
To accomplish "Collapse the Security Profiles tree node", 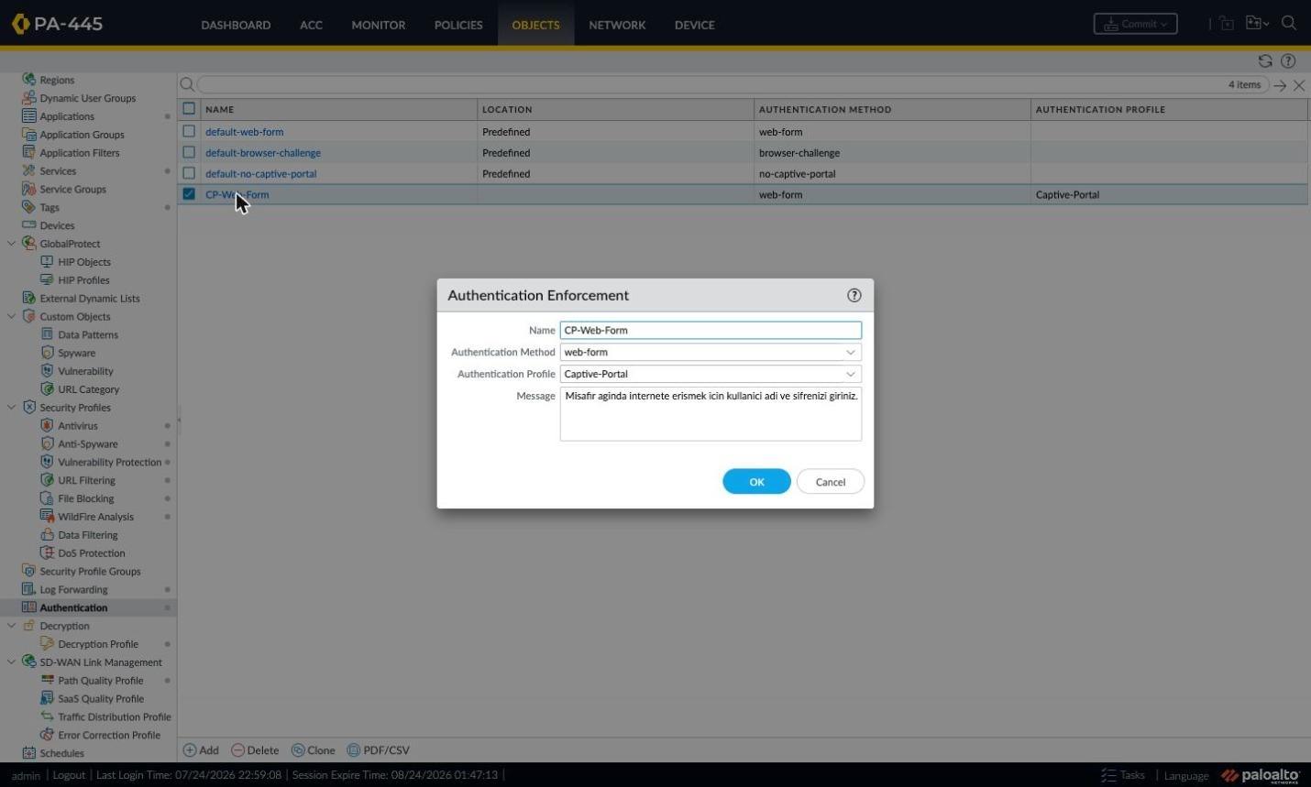I will [11, 408].
